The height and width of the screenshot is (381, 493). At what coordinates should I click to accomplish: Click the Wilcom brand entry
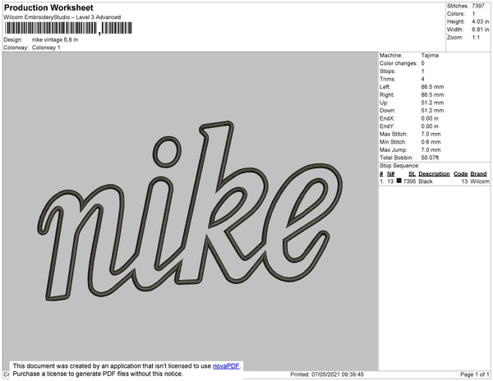(480, 181)
